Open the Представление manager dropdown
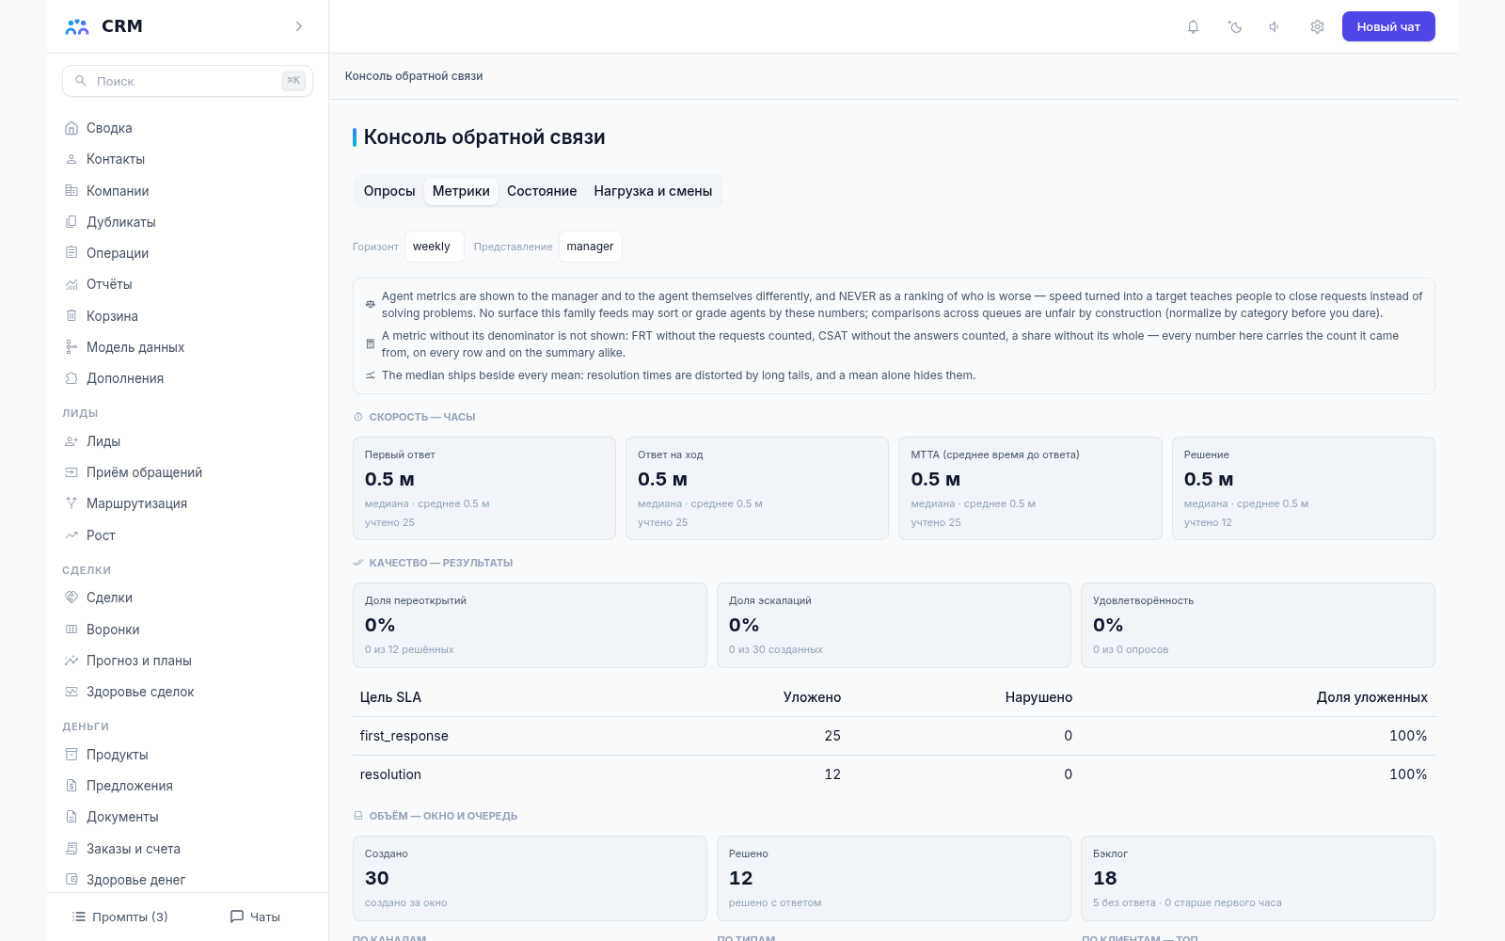The image size is (1505, 941). [x=590, y=247]
